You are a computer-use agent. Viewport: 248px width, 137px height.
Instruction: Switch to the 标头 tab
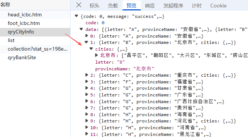(x=94, y=6)
